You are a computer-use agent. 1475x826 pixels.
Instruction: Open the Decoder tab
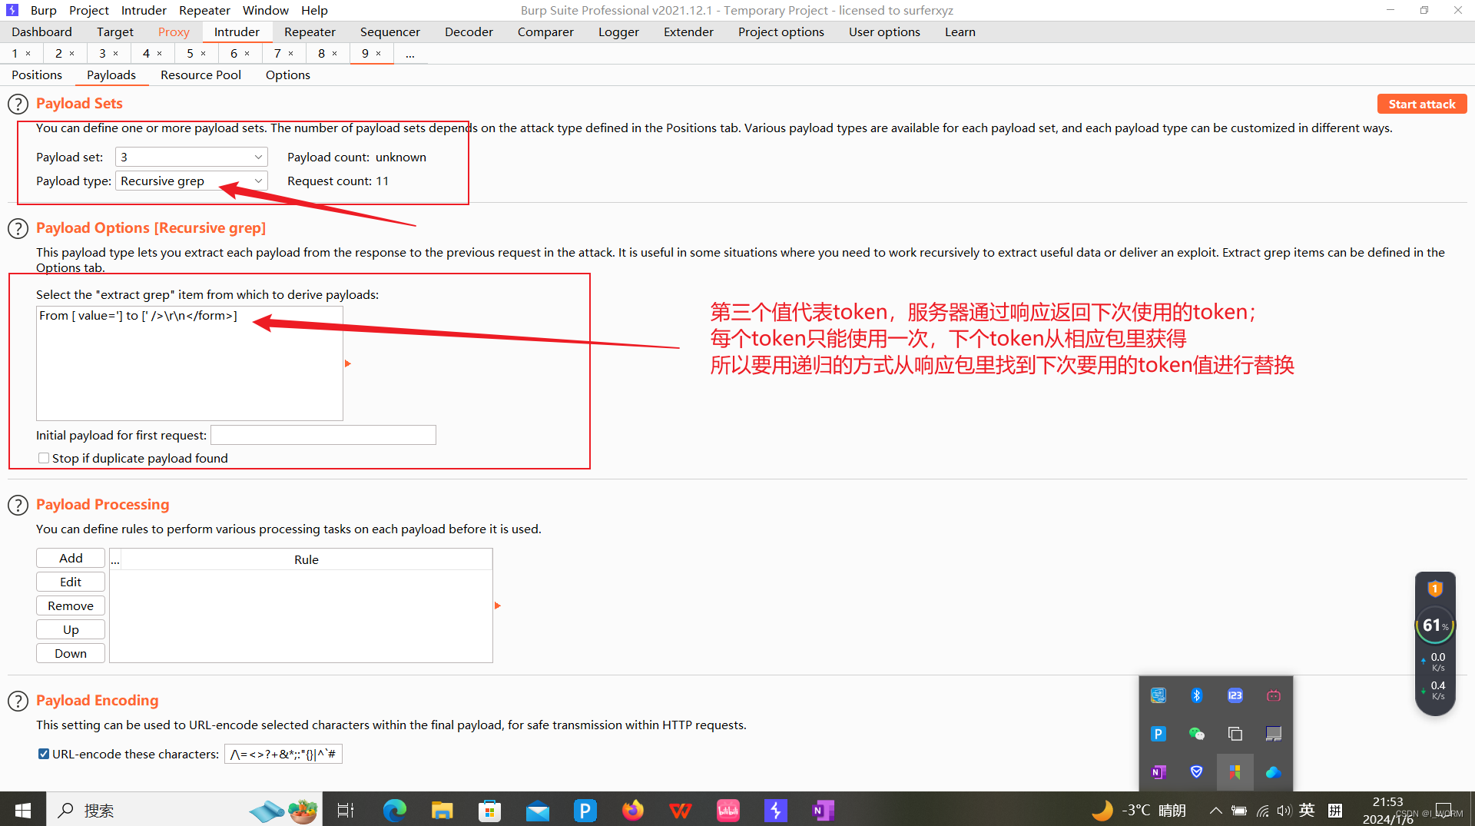coord(469,32)
